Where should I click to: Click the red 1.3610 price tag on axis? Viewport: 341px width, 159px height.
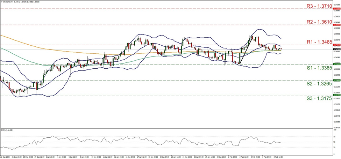[x=336, y=25]
